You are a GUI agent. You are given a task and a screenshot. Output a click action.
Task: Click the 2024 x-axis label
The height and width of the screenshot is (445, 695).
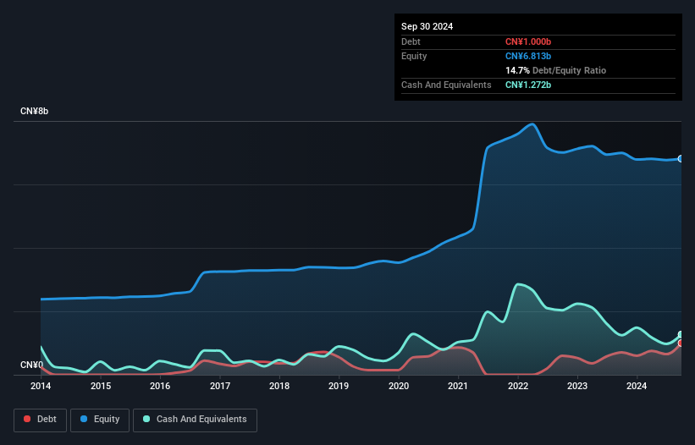tap(637, 386)
